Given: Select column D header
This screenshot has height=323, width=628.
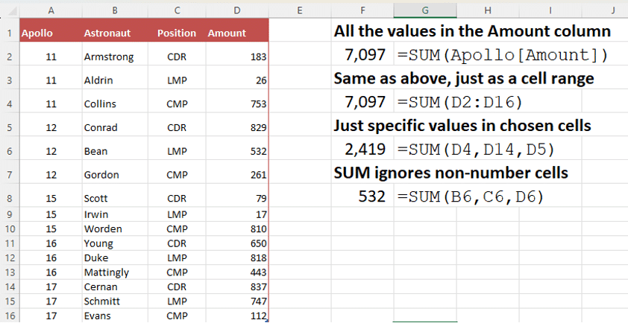Looking at the screenshot, I should [237, 10].
